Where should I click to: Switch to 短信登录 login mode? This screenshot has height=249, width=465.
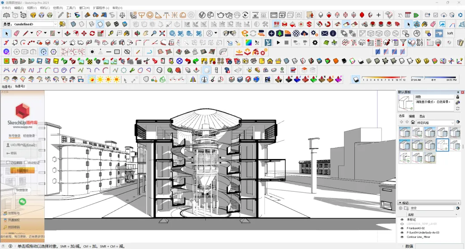point(29,135)
